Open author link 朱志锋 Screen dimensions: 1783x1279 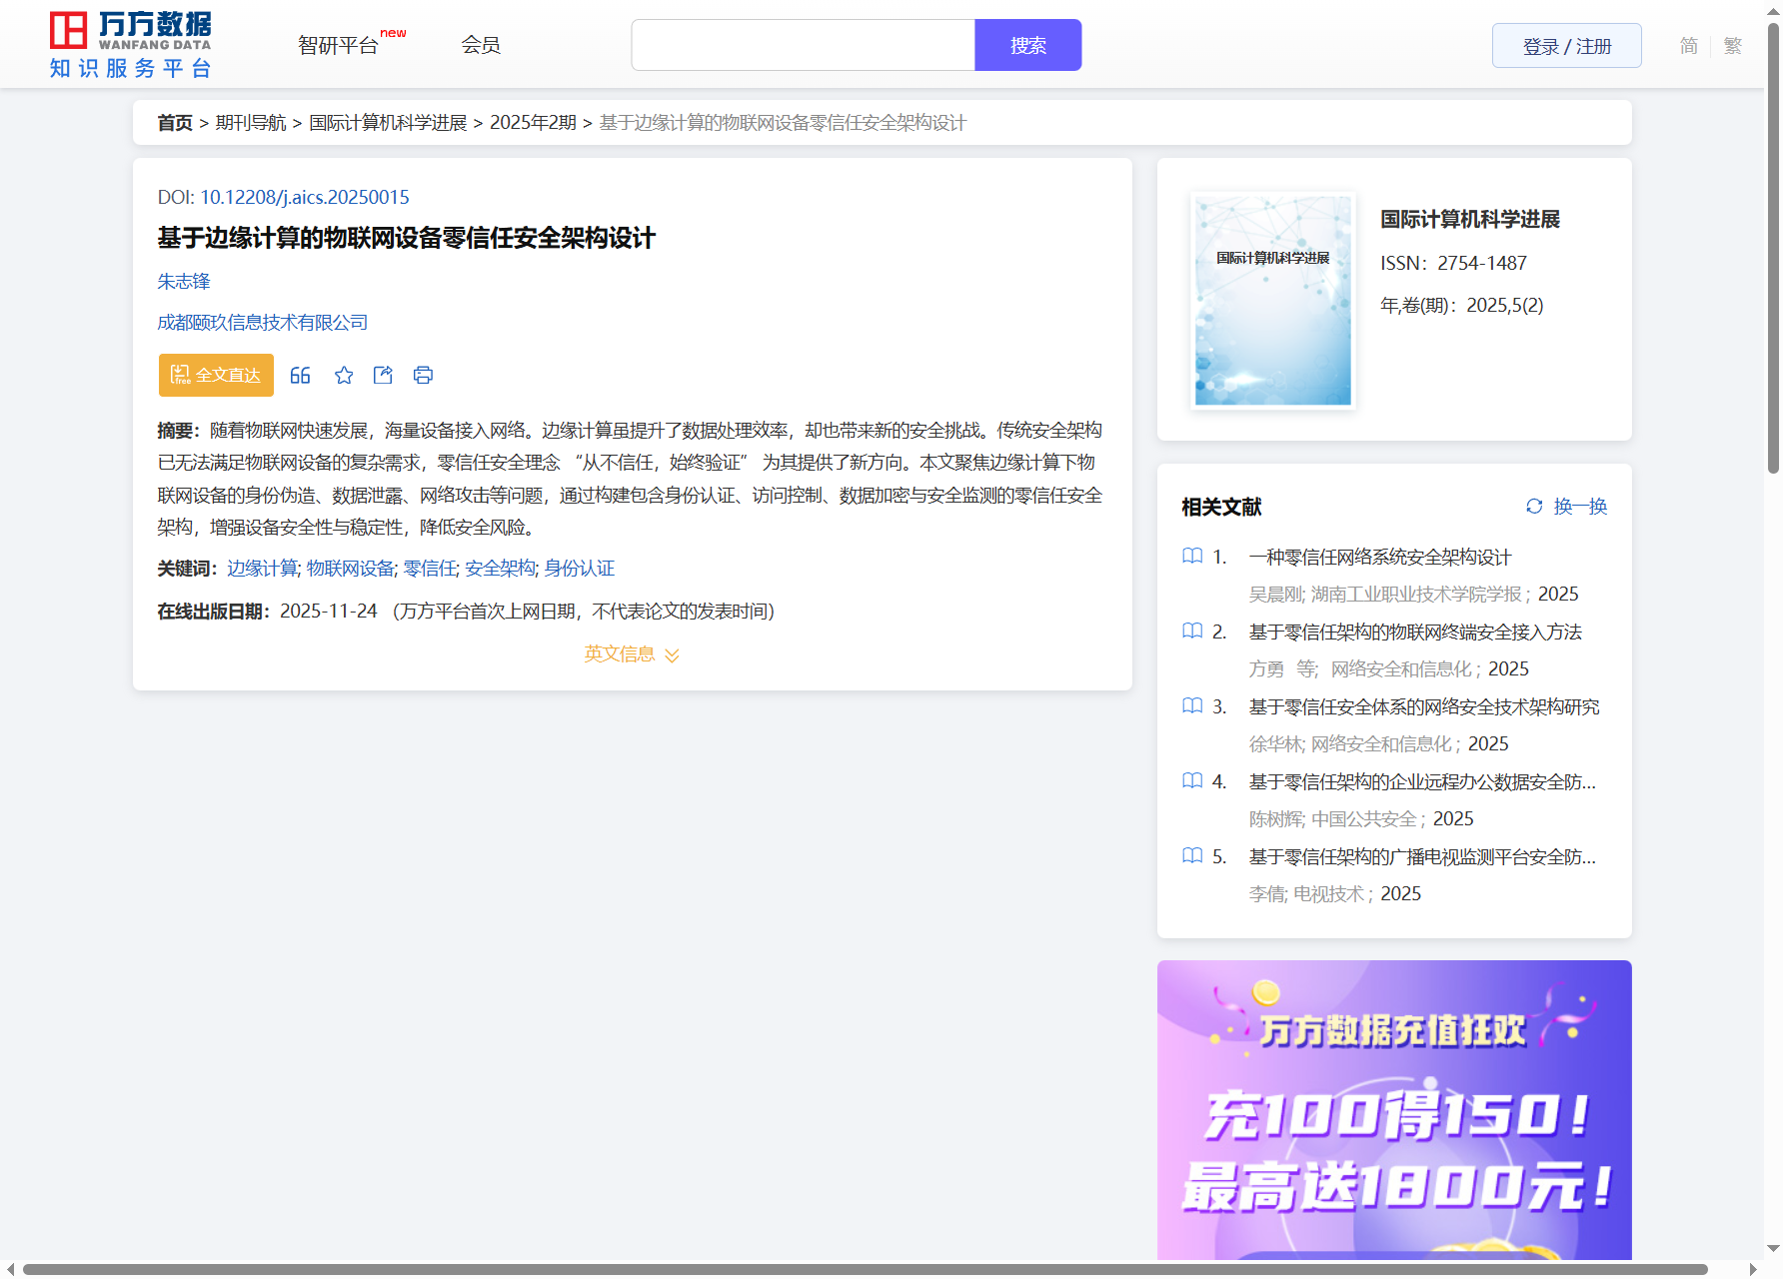point(184,282)
